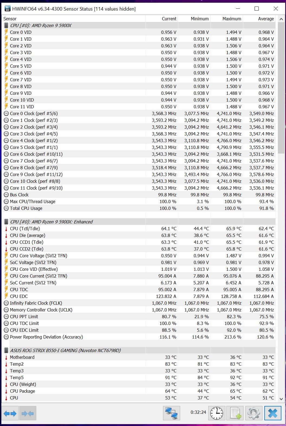286x426 pixels.
Task: Select the ASUS ROG STRIX B550-I GAMING group header
Action: 65,350
